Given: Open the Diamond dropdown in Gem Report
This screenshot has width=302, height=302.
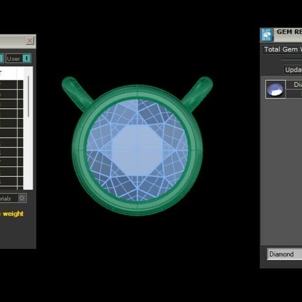Looking at the screenshot, I should pyautogui.click(x=284, y=254).
